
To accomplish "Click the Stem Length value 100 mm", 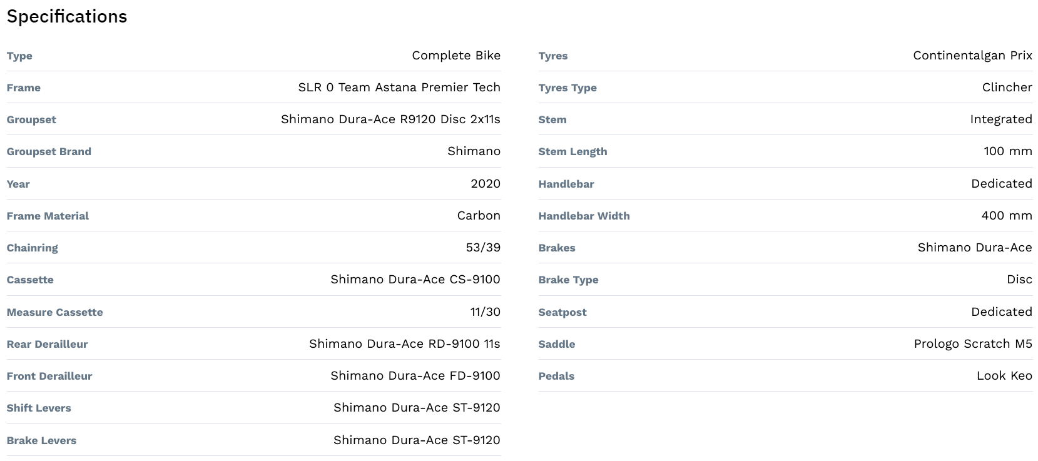I will coord(1007,151).
